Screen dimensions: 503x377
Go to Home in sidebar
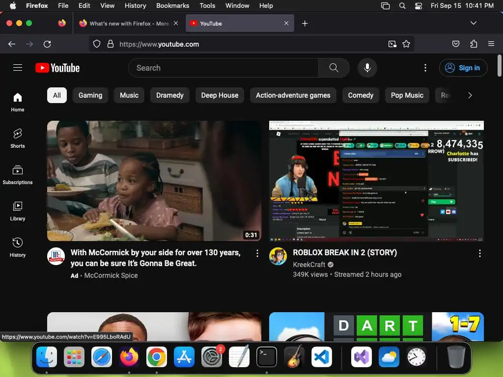pos(18,102)
